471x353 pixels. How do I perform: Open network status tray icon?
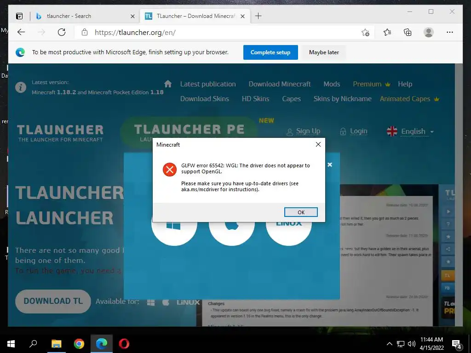pyautogui.click(x=401, y=344)
